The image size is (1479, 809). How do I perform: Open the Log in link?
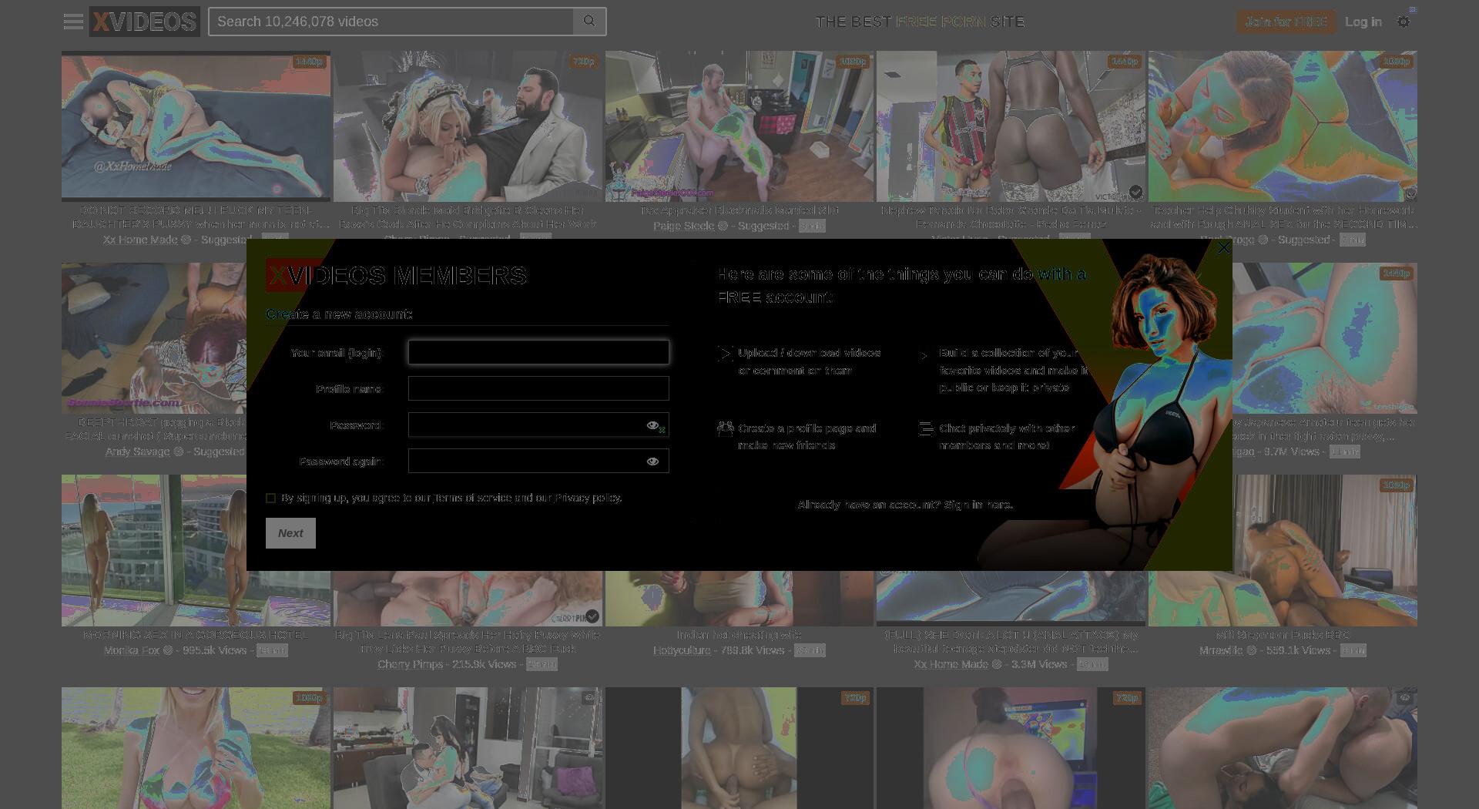(1363, 22)
